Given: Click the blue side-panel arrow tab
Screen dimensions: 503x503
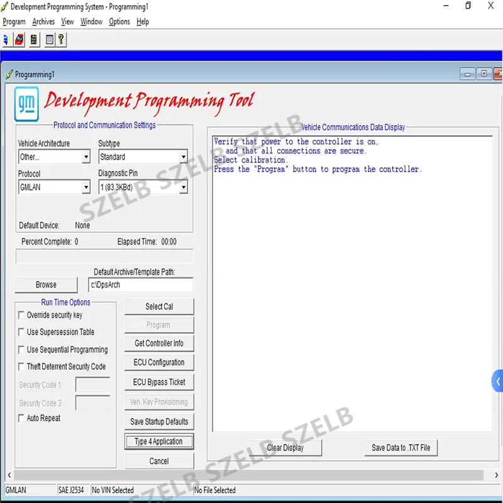Looking at the screenshot, I should pos(497,381).
